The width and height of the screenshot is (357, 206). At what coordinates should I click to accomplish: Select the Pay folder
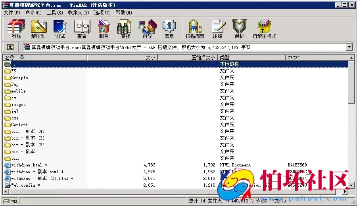(15, 84)
